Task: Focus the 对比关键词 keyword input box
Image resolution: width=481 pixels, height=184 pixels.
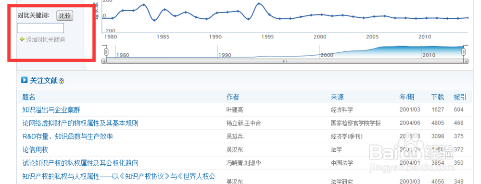Action: [x=40, y=28]
